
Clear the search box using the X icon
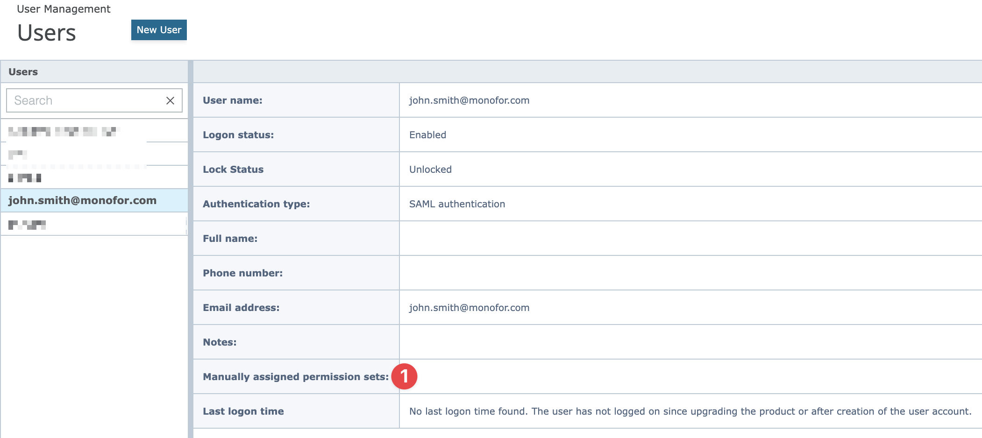click(x=169, y=100)
